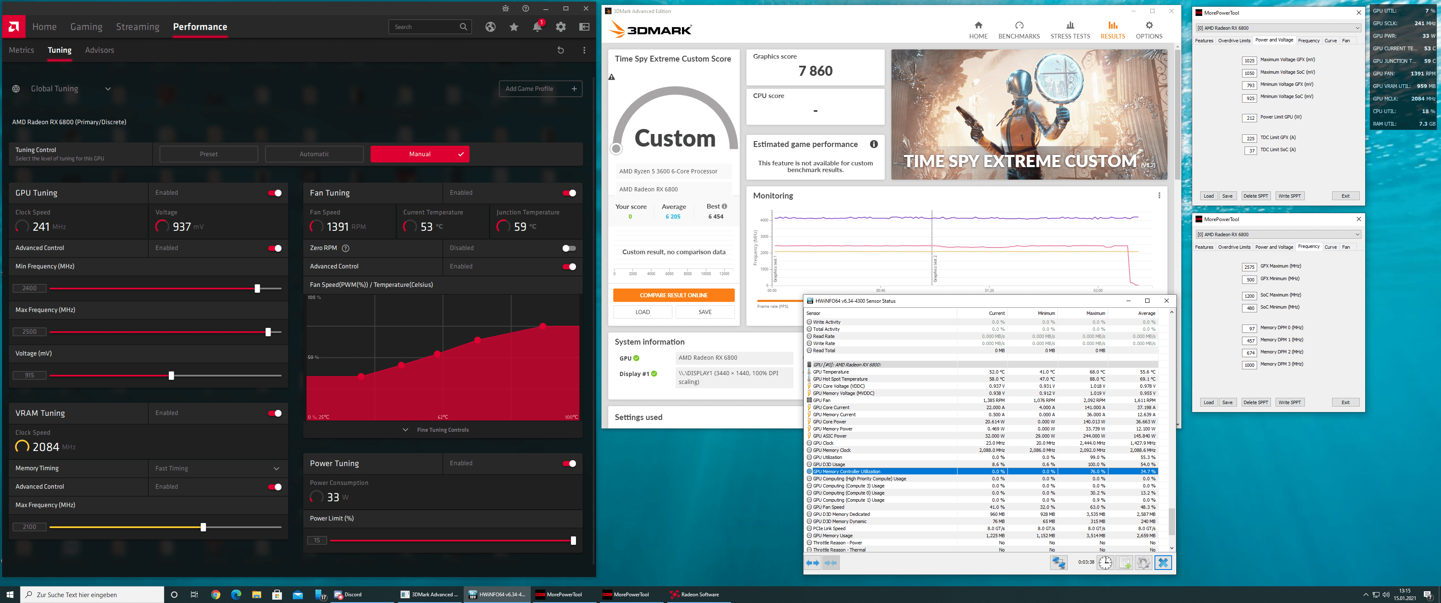Select the Preset tuning control button
The width and height of the screenshot is (1441, 603).
click(209, 154)
